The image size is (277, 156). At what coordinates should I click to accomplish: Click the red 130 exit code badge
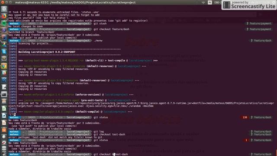245,117
